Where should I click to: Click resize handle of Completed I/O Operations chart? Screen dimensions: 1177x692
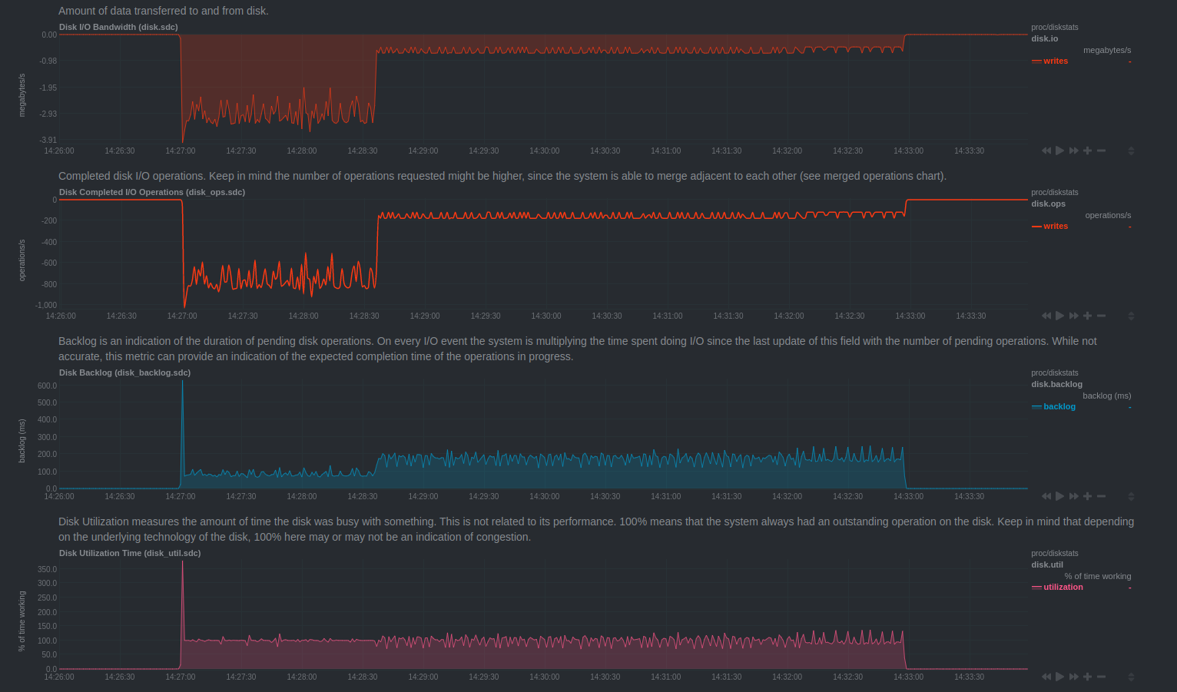pos(1131,316)
